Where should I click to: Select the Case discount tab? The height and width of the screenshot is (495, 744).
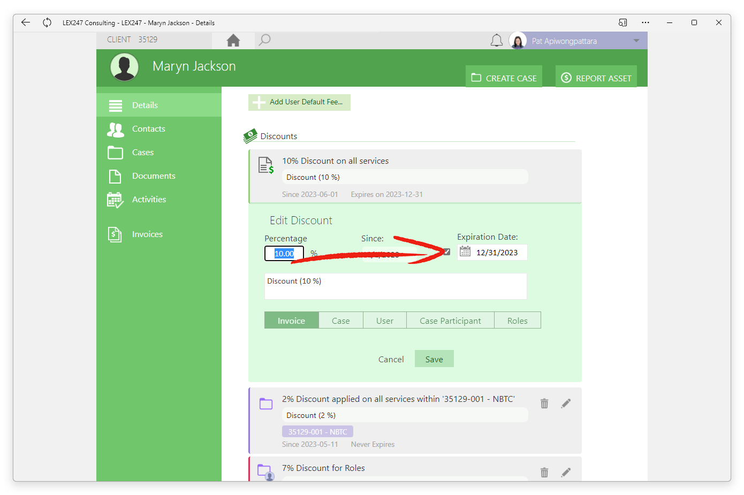click(341, 321)
